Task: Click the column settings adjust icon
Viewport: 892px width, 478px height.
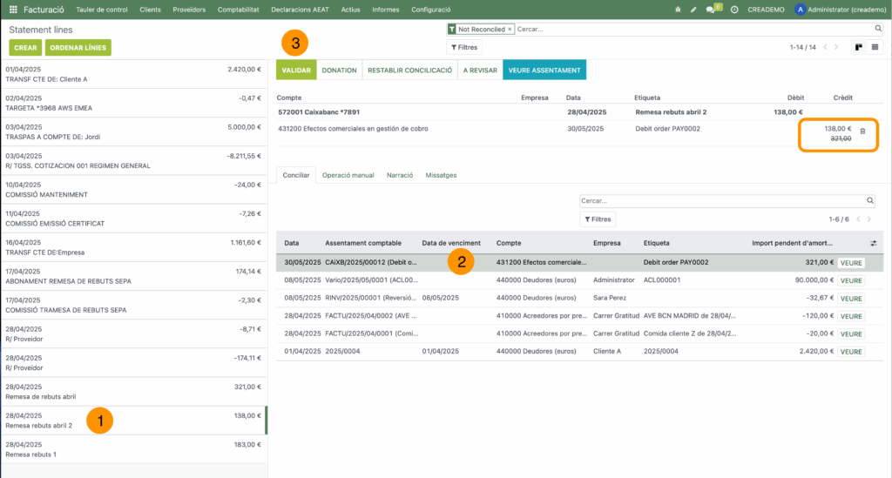Action: point(874,243)
